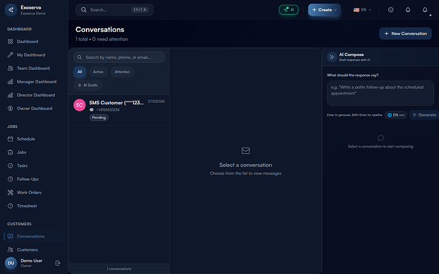
Task: Click the Timesheet clock icon
Action: click(10, 206)
